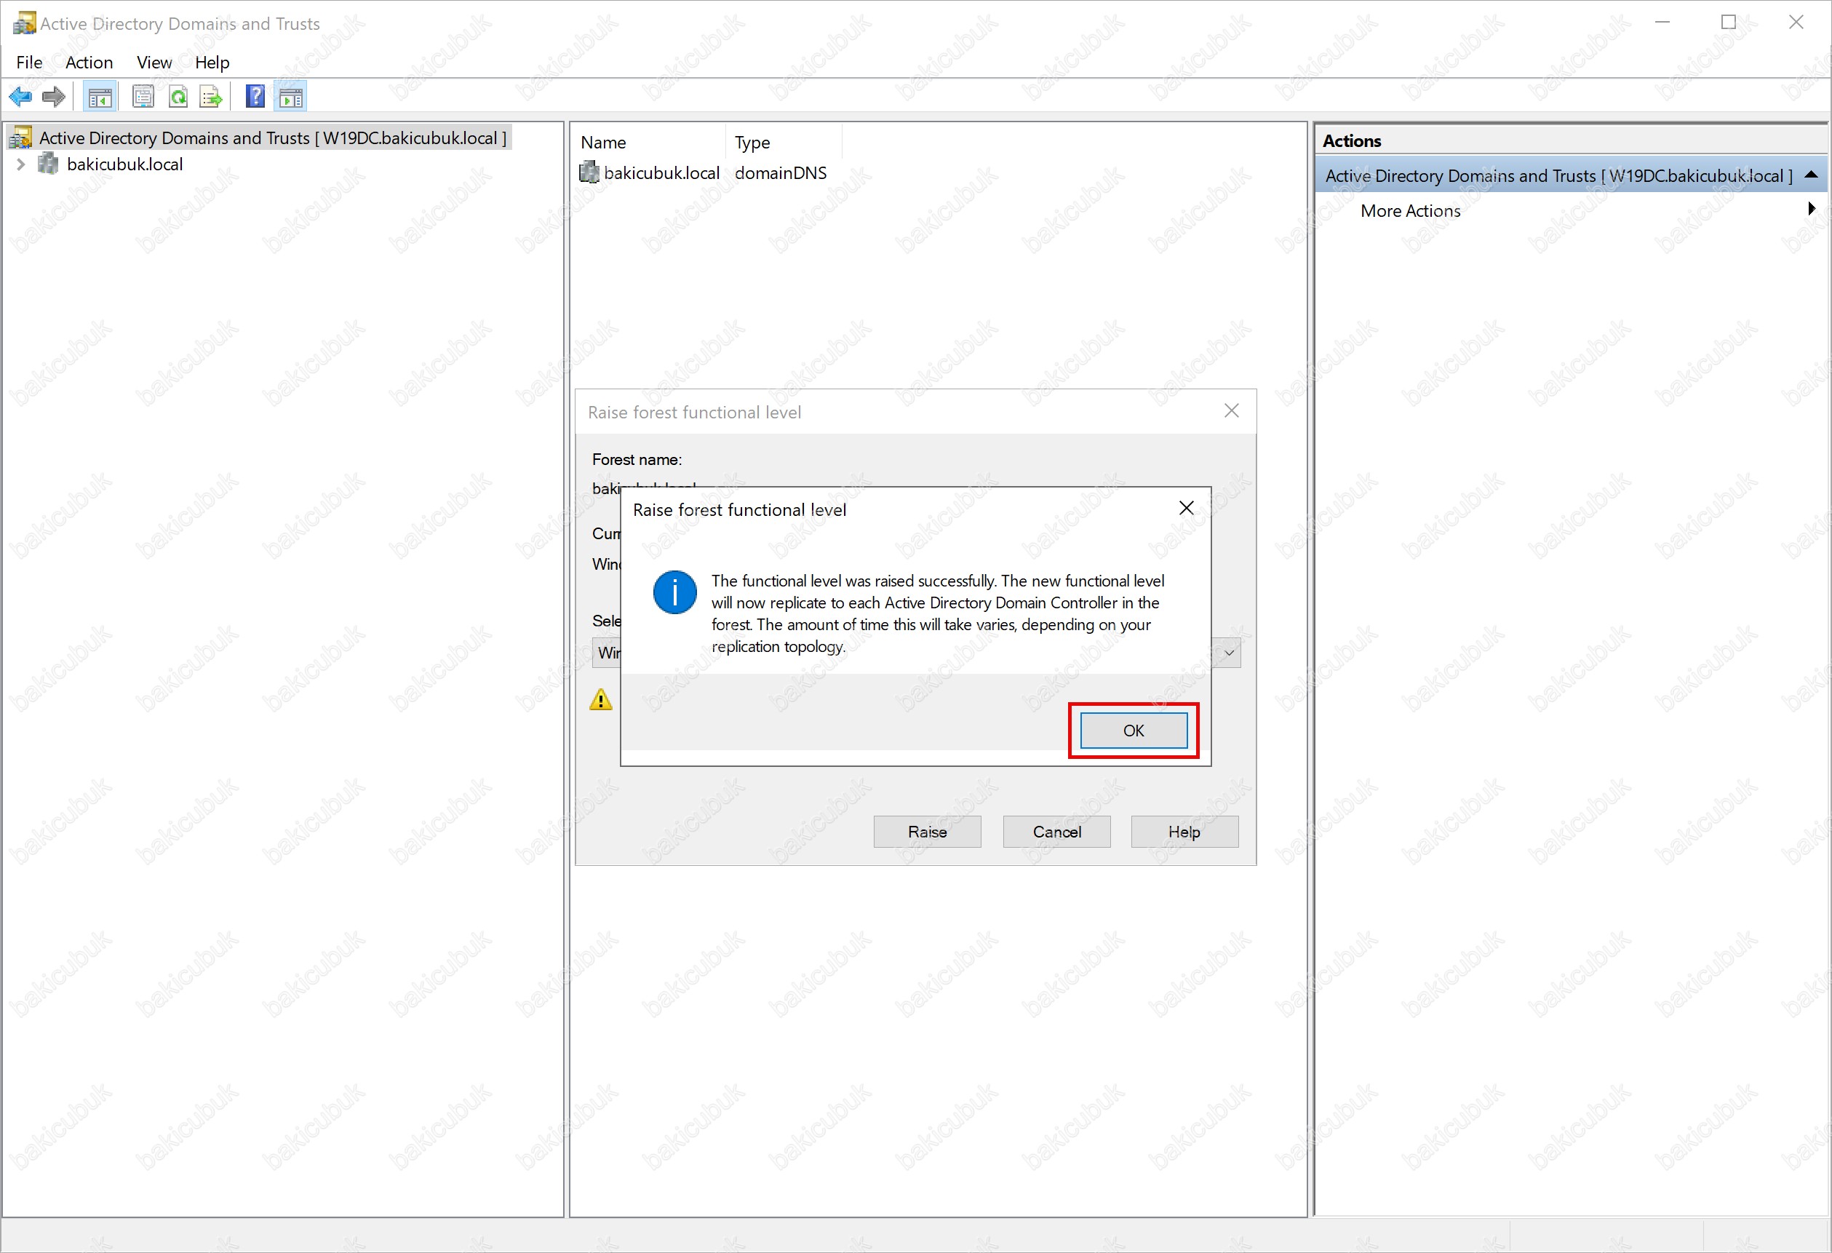Image resolution: width=1832 pixels, height=1253 pixels.
Task: Minimize the Active Directory Domains and Trusts window
Action: click(x=1662, y=22)
